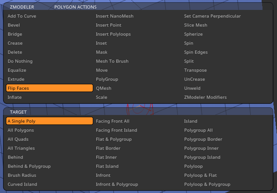The image size is (277, 193).
Task: Click the Do Nothing action
Action: pyautogui.click(x=20, y=61)
